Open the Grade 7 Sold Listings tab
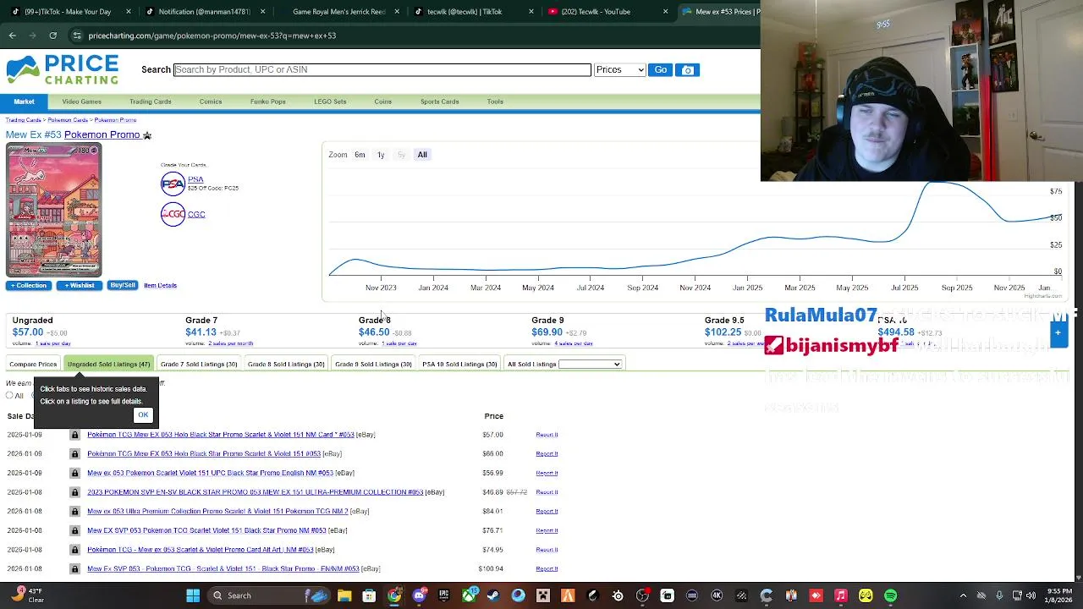Image resolution: width=1083 pixels, height=609 pixels. (x=199, y=365)
